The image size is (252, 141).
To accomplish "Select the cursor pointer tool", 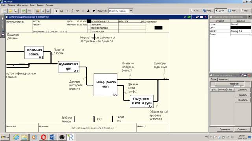I will (x=56, y=11).
